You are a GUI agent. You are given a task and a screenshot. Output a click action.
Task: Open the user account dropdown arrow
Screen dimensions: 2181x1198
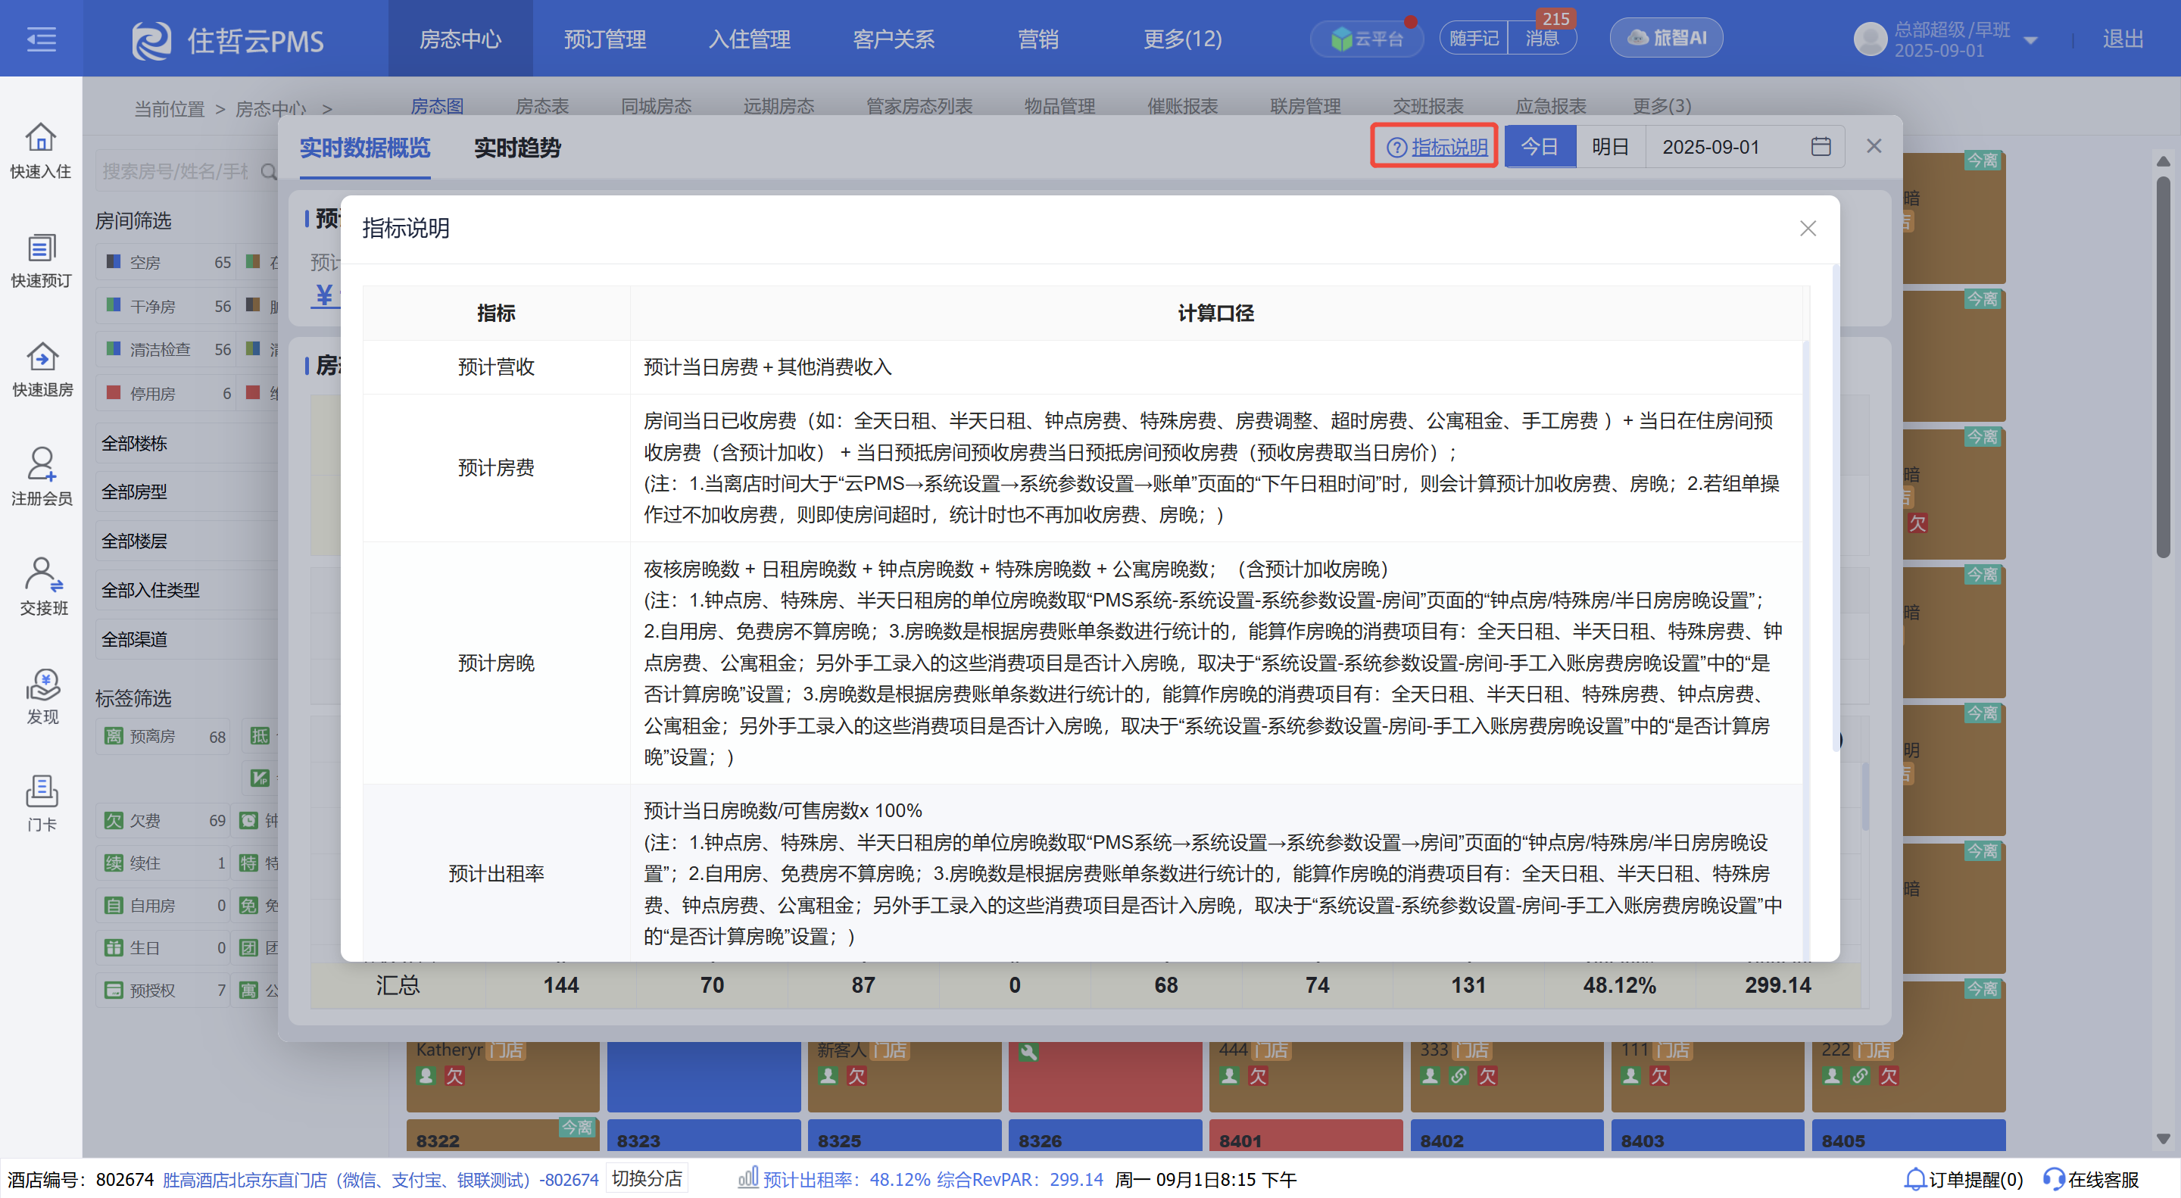tap(2030, 40)
